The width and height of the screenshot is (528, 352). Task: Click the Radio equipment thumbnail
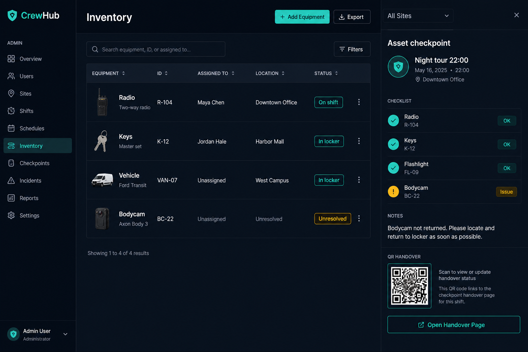102,102
